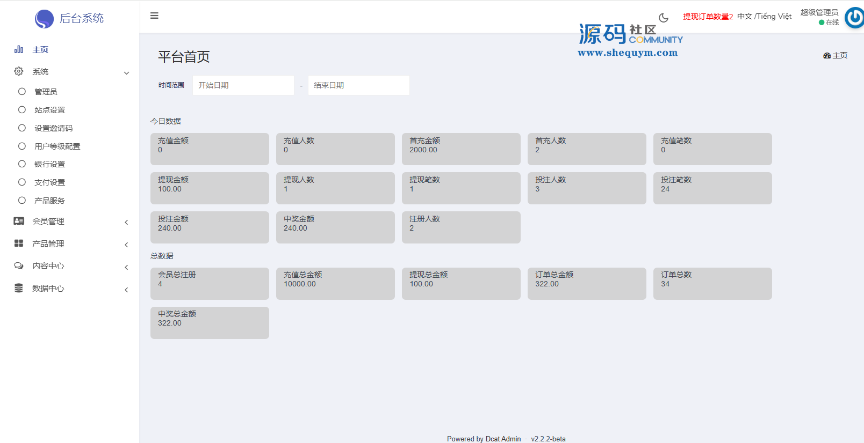Click the 投注人数 card

pyautogui.click(x=587, y=188)
